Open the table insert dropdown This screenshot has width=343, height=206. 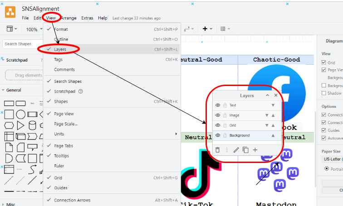[x=225, y=29]
